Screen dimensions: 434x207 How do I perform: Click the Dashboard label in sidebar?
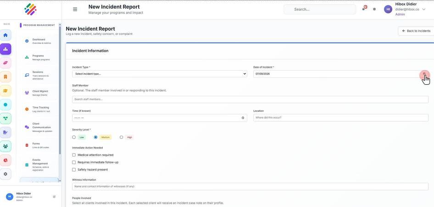coord(39,39)
